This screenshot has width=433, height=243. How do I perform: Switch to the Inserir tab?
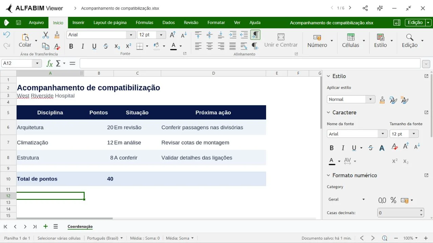(x=78, y=23)
